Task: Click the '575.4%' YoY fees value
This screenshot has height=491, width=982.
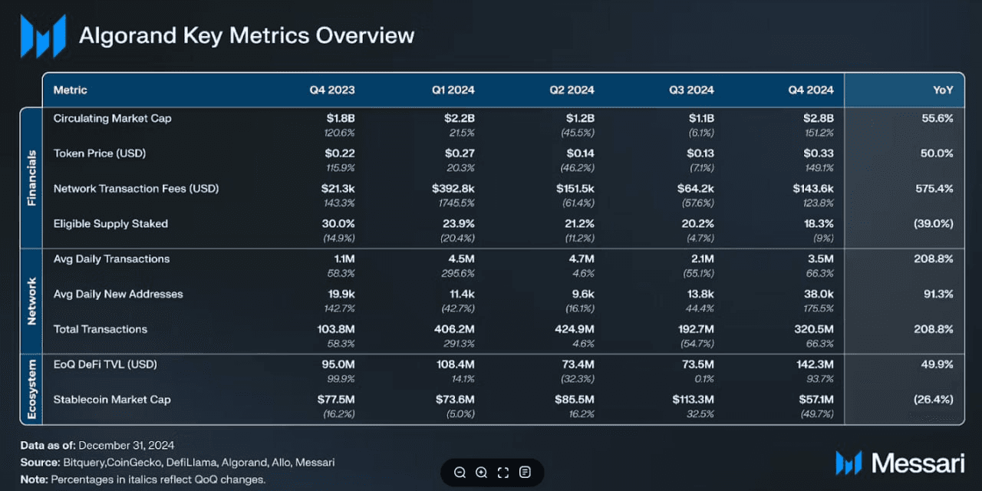Action: pos(935,189)
